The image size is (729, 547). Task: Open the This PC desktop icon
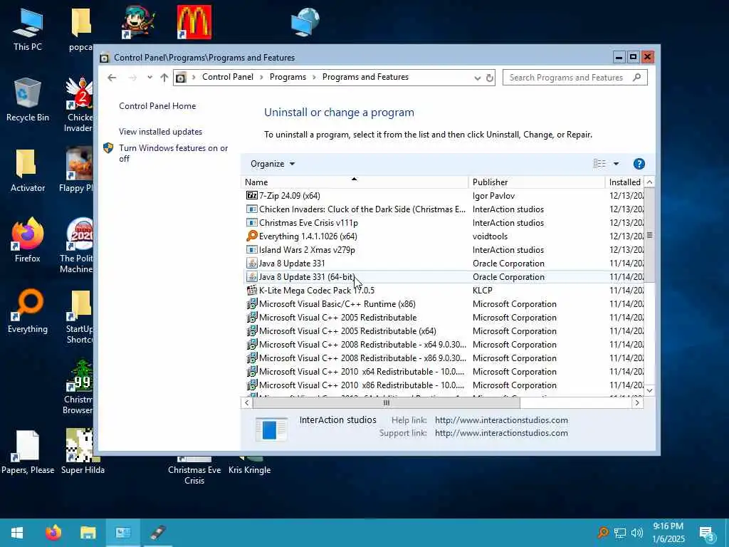pos(28,29)
